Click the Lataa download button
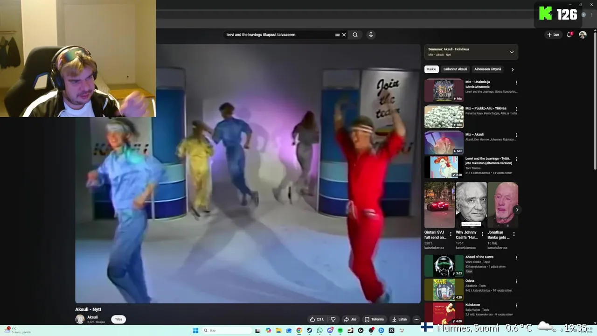The image size is (597, 336). coord(399,319)
